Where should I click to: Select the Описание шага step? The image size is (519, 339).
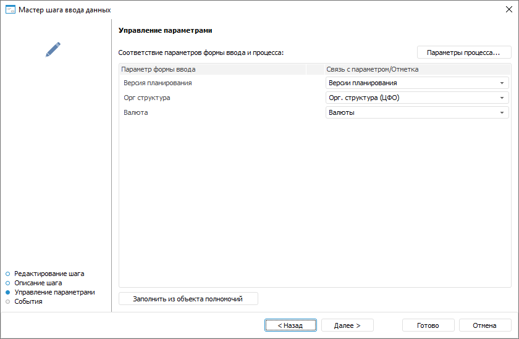38,283
